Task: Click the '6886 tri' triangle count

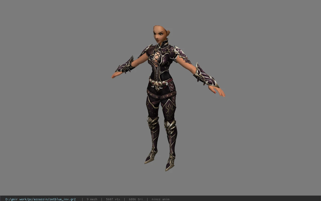Action: 136,199
